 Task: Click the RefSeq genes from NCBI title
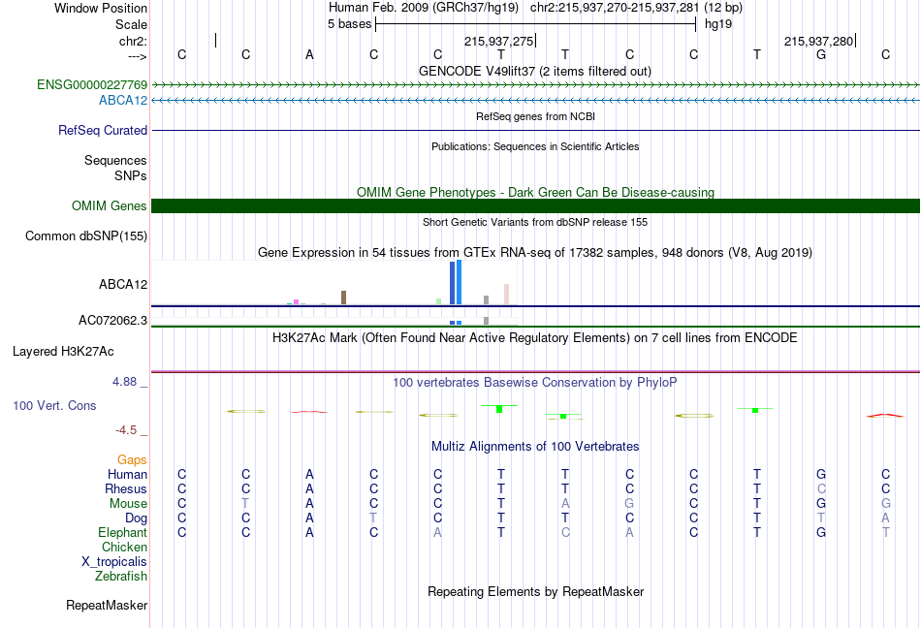(x=535, y=117)
